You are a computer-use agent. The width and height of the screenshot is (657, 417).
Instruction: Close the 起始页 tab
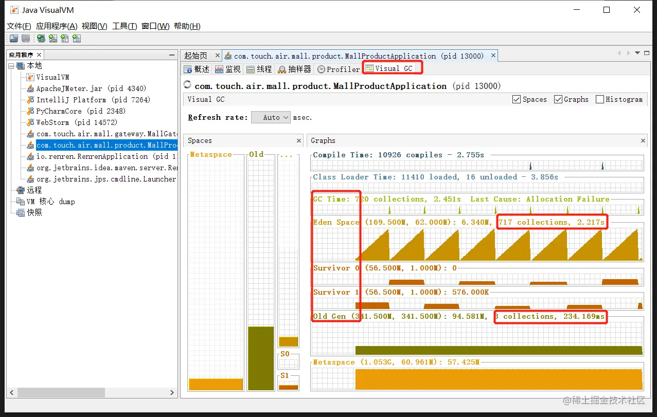click(x=217, y=56)
